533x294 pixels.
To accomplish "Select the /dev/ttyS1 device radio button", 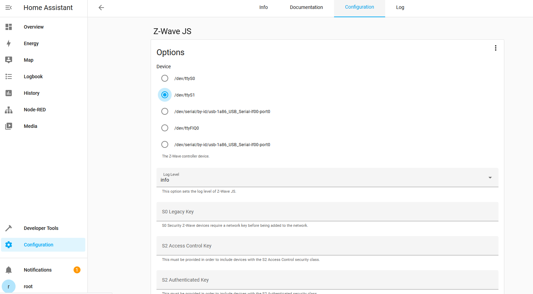I will [165, 95].
